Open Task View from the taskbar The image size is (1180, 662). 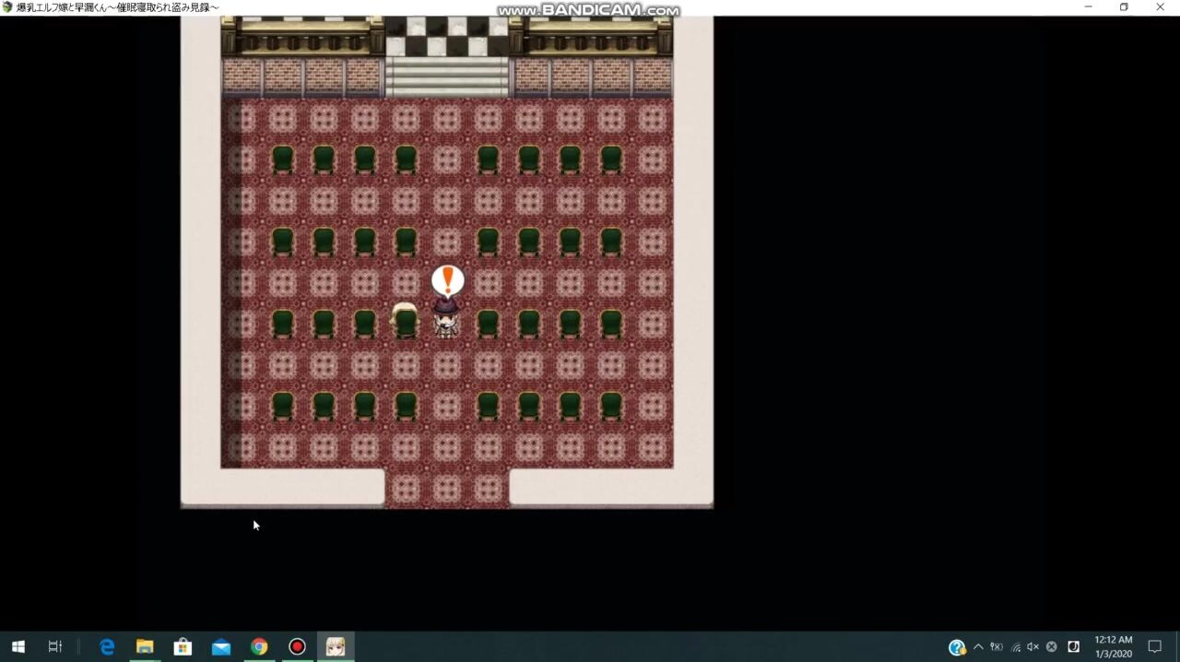[55, 646]
